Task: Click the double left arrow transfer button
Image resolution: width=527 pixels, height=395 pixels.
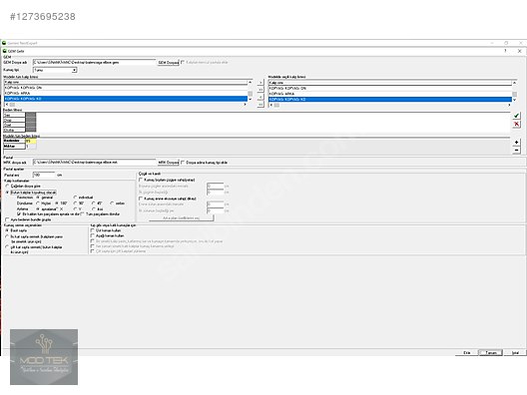Action: (261, 105)
